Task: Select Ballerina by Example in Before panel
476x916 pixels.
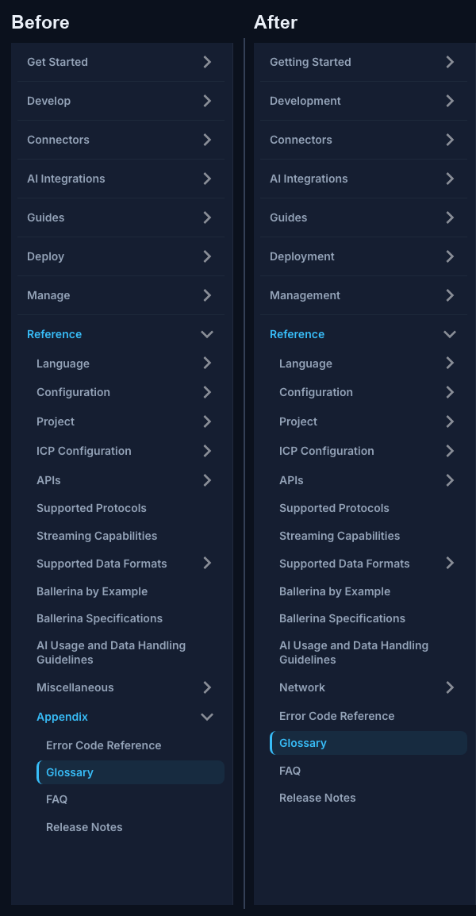Action: (x=92, y=591)
